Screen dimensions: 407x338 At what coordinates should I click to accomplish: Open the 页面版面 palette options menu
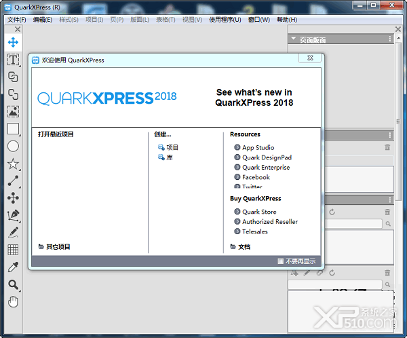[x=390, y=39]
